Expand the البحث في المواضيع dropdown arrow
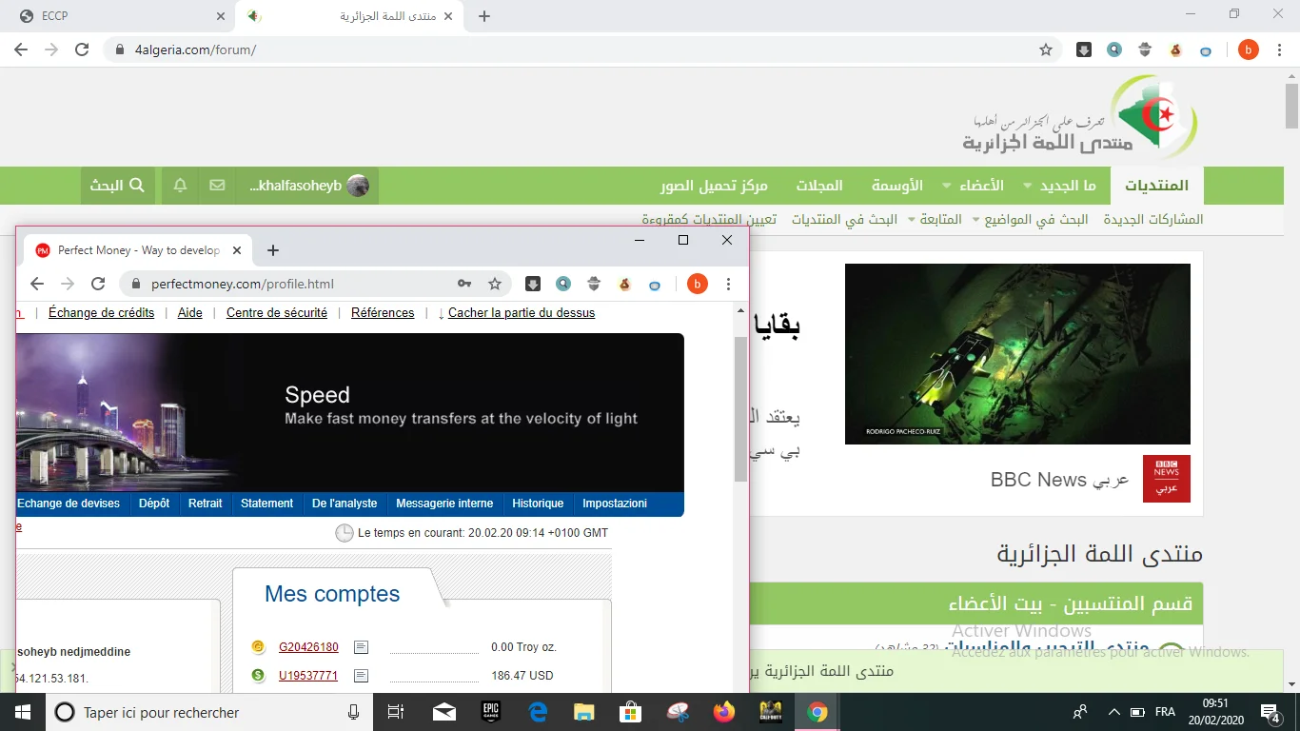The height and width of the screenshot is (731, 1300). [975, 220]
